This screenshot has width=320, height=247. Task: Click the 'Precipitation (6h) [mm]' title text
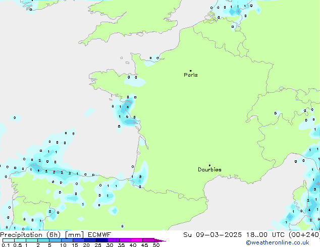(42, 235)
